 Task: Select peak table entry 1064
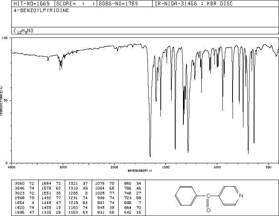pyautogui.click(x=100, y=188)
